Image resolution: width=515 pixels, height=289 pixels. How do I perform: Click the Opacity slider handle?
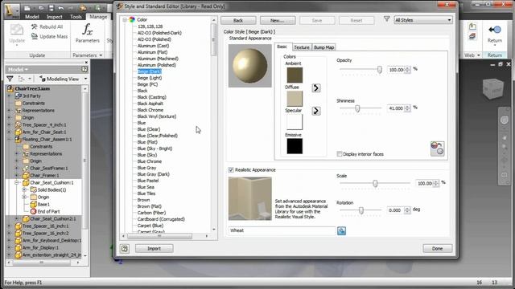click(379, 70)
